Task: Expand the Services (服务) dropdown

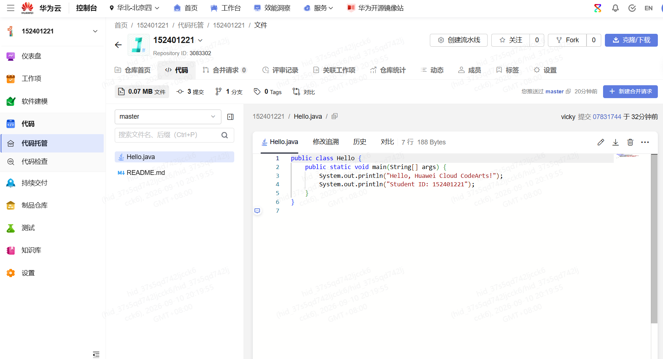Action: click(x=318, y=8)
